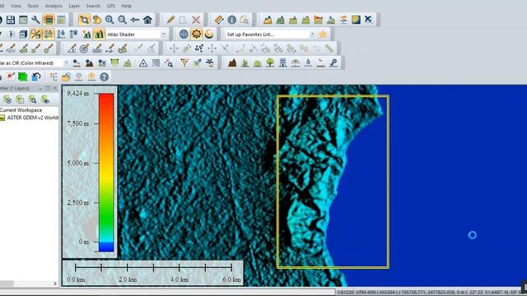The width and height of the screenshot is (527, 296).
Task: Select the Current Workspace tree node
Action: (x=21, y=110)
